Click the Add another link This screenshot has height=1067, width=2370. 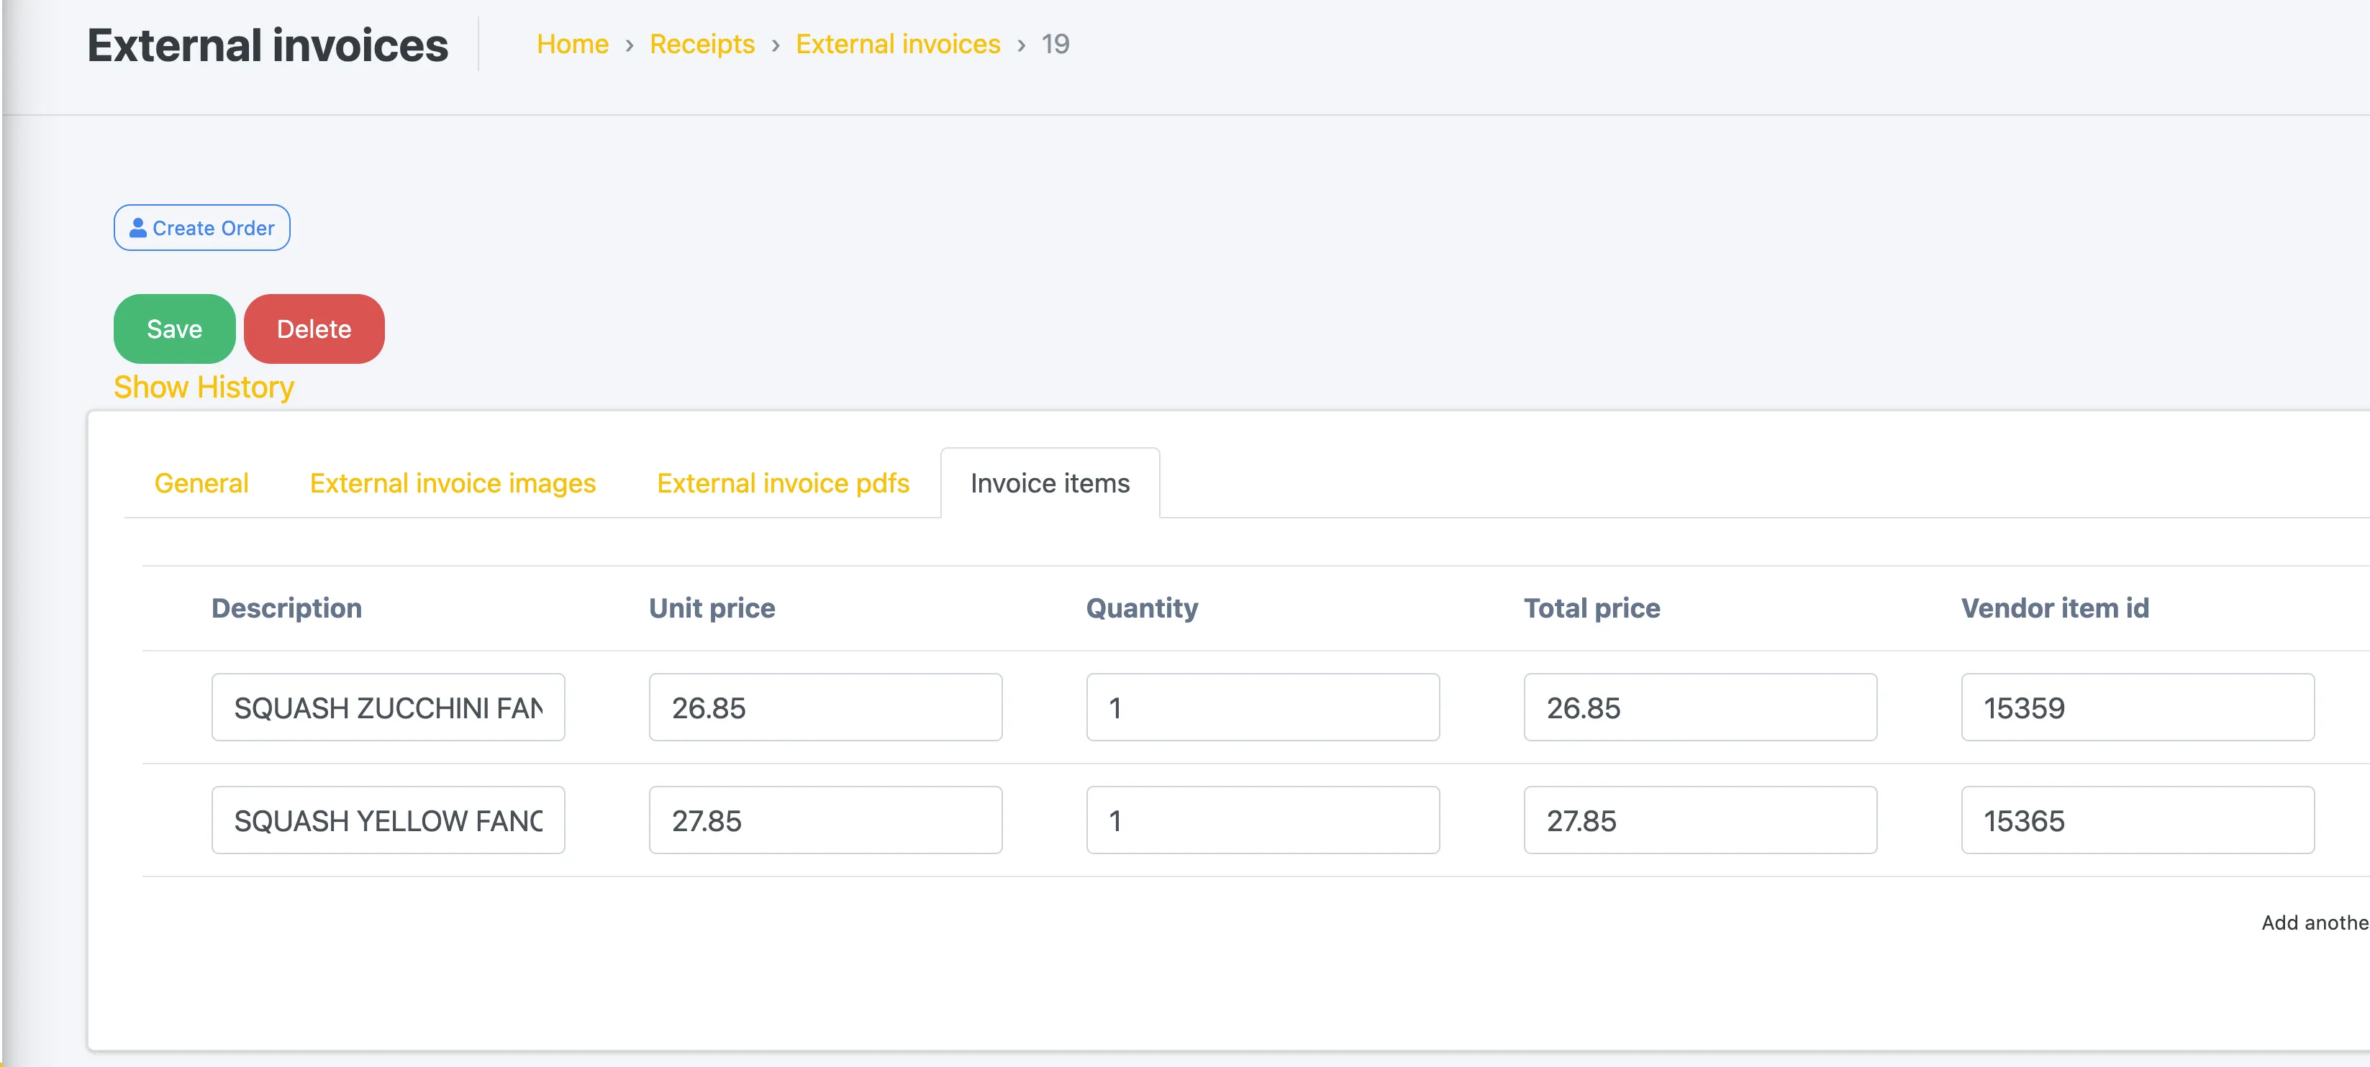point(2315,922)
